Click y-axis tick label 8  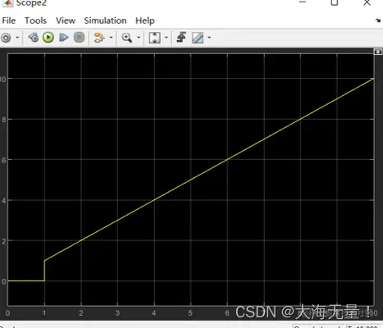click(4, 120)
